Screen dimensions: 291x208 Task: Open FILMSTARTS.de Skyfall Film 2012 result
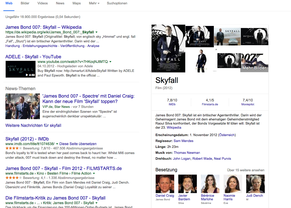(64, 168)
